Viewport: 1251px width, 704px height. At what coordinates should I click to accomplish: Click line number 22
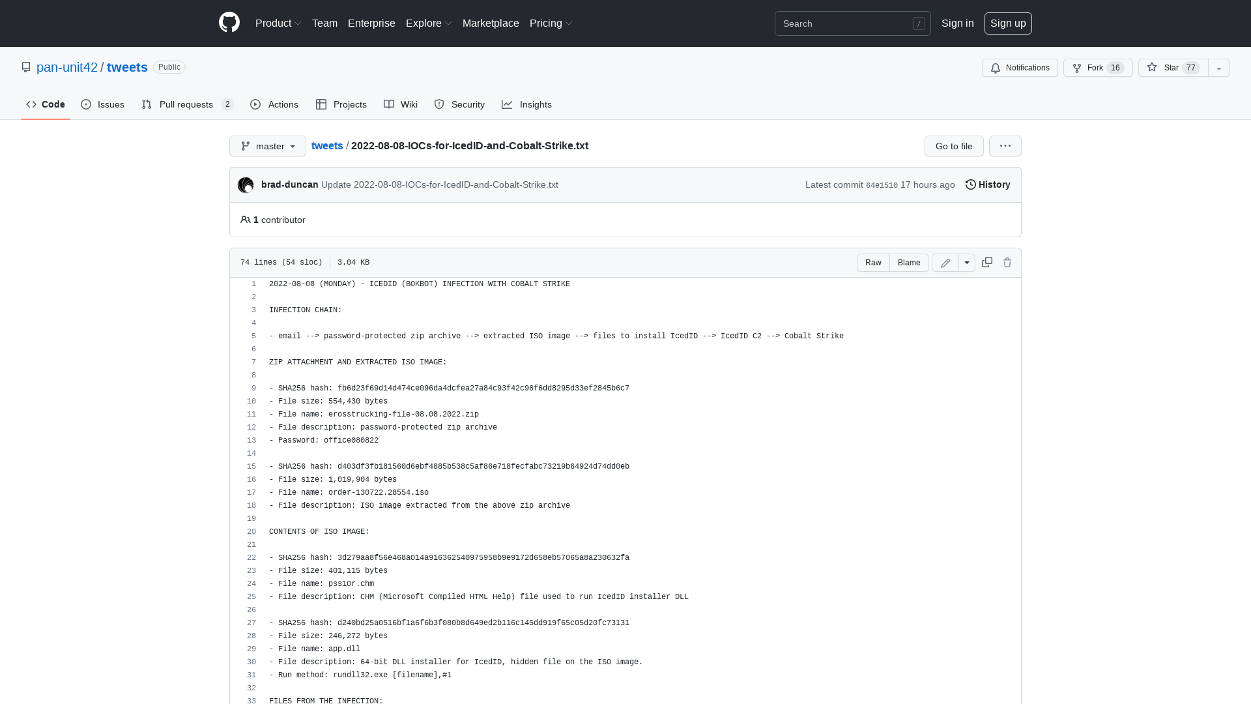(252, 558)
